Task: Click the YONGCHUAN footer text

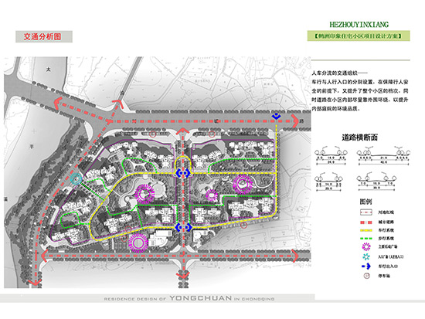Action: point(201,298)
